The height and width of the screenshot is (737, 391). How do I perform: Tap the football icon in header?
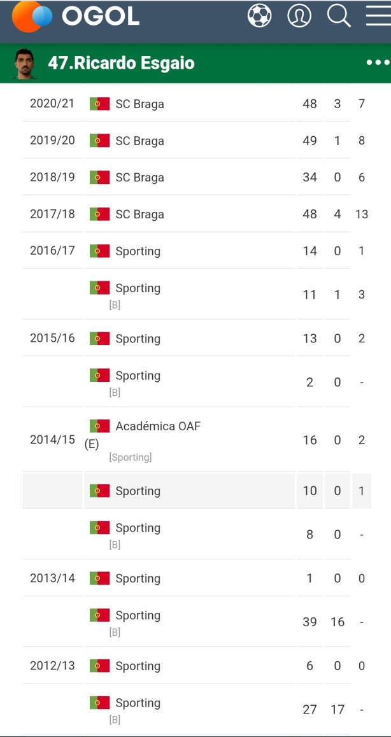(259, 15)
